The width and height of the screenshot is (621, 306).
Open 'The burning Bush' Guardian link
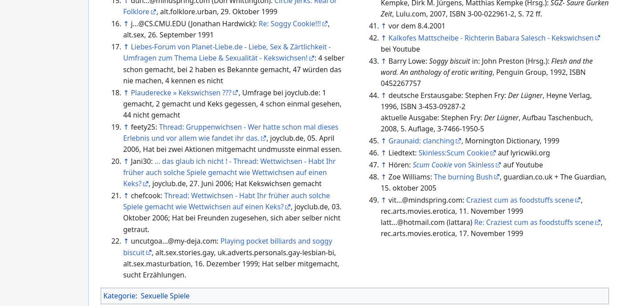467,177
